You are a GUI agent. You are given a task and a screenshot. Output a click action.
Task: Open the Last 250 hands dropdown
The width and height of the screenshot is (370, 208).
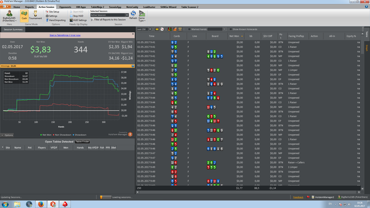tap(144, 29)
